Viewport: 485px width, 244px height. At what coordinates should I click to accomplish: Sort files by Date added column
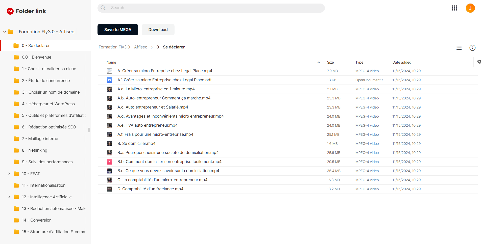(402, 62)
